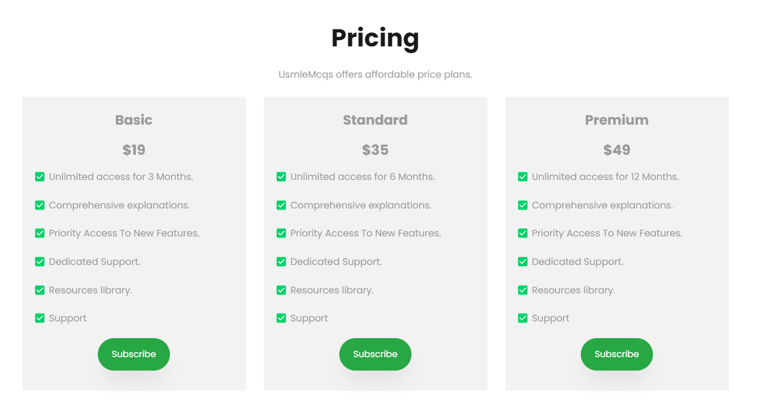Click checkmark for Premium's 12 months access
The image size is (758, 408).
click(523, 176)
